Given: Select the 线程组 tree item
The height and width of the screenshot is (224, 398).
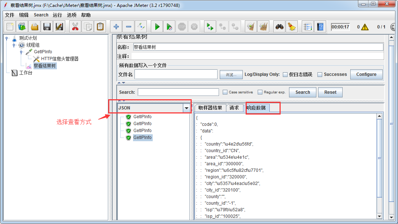Looking at the screenshot, I should click(x=33, y=45).
